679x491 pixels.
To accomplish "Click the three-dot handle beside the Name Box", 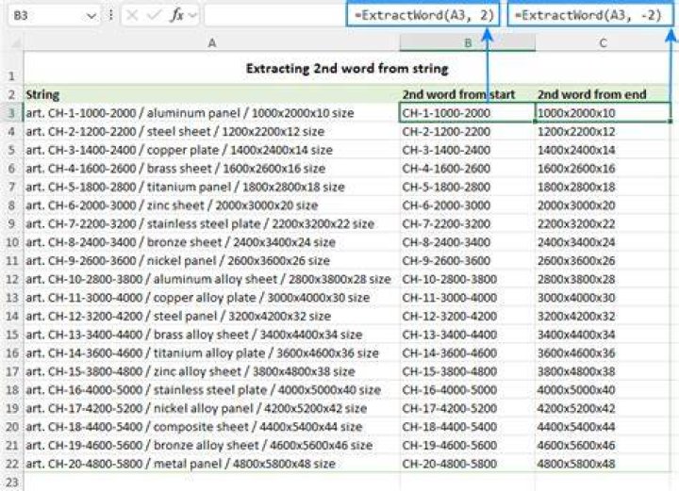I will tap(110, 16).
